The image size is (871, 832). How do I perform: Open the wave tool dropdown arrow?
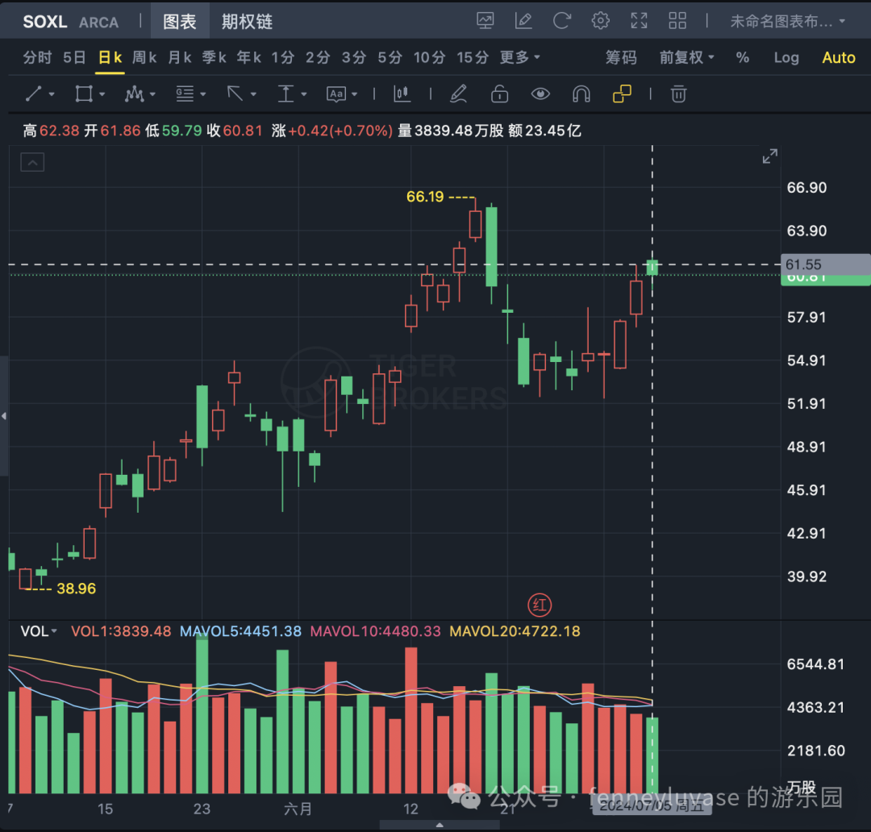(x=152, y=94)
